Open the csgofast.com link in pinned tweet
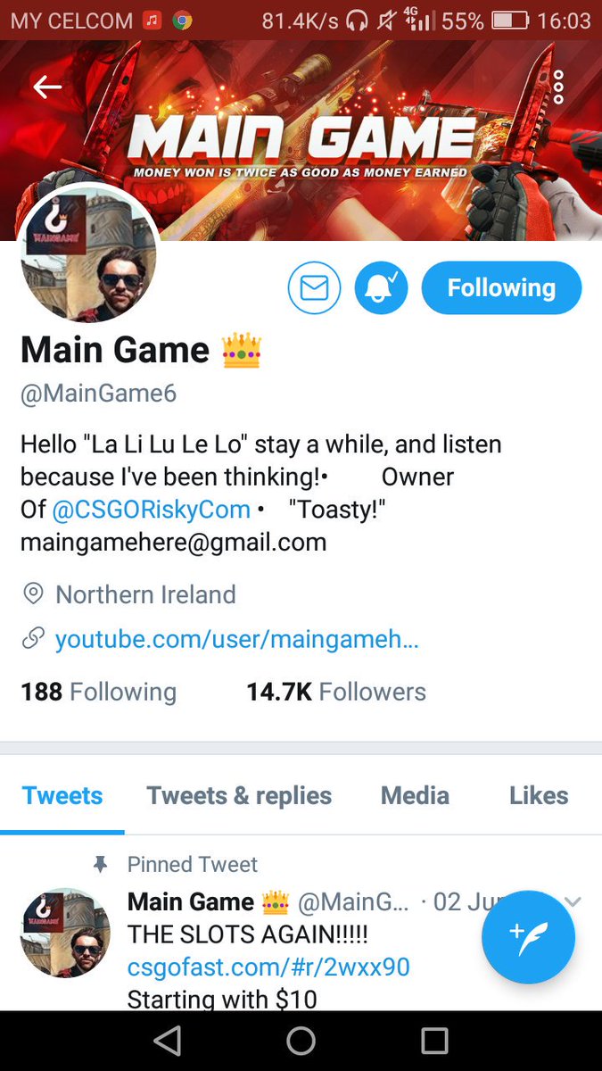The image size is (602, 1071). (x=268, y=967)
